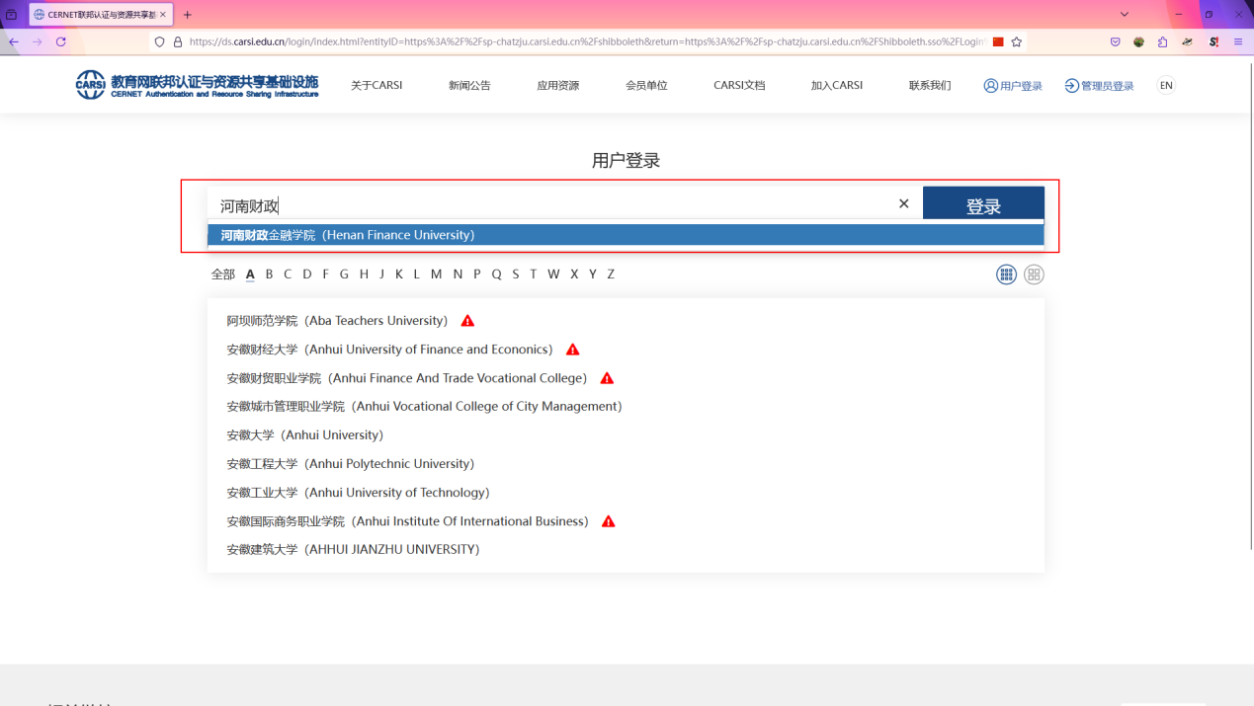Viewport: 1254px width, 706px height.
Task: Choose 阿坝师范学院 (Aba Teachers University)
Action: click(x=337, y=321)
